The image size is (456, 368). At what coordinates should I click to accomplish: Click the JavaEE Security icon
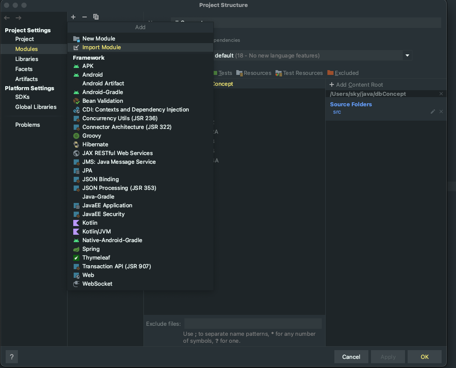click(x=76, y=214)
